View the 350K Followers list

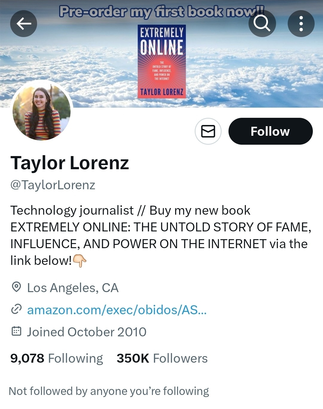point(162,358)
